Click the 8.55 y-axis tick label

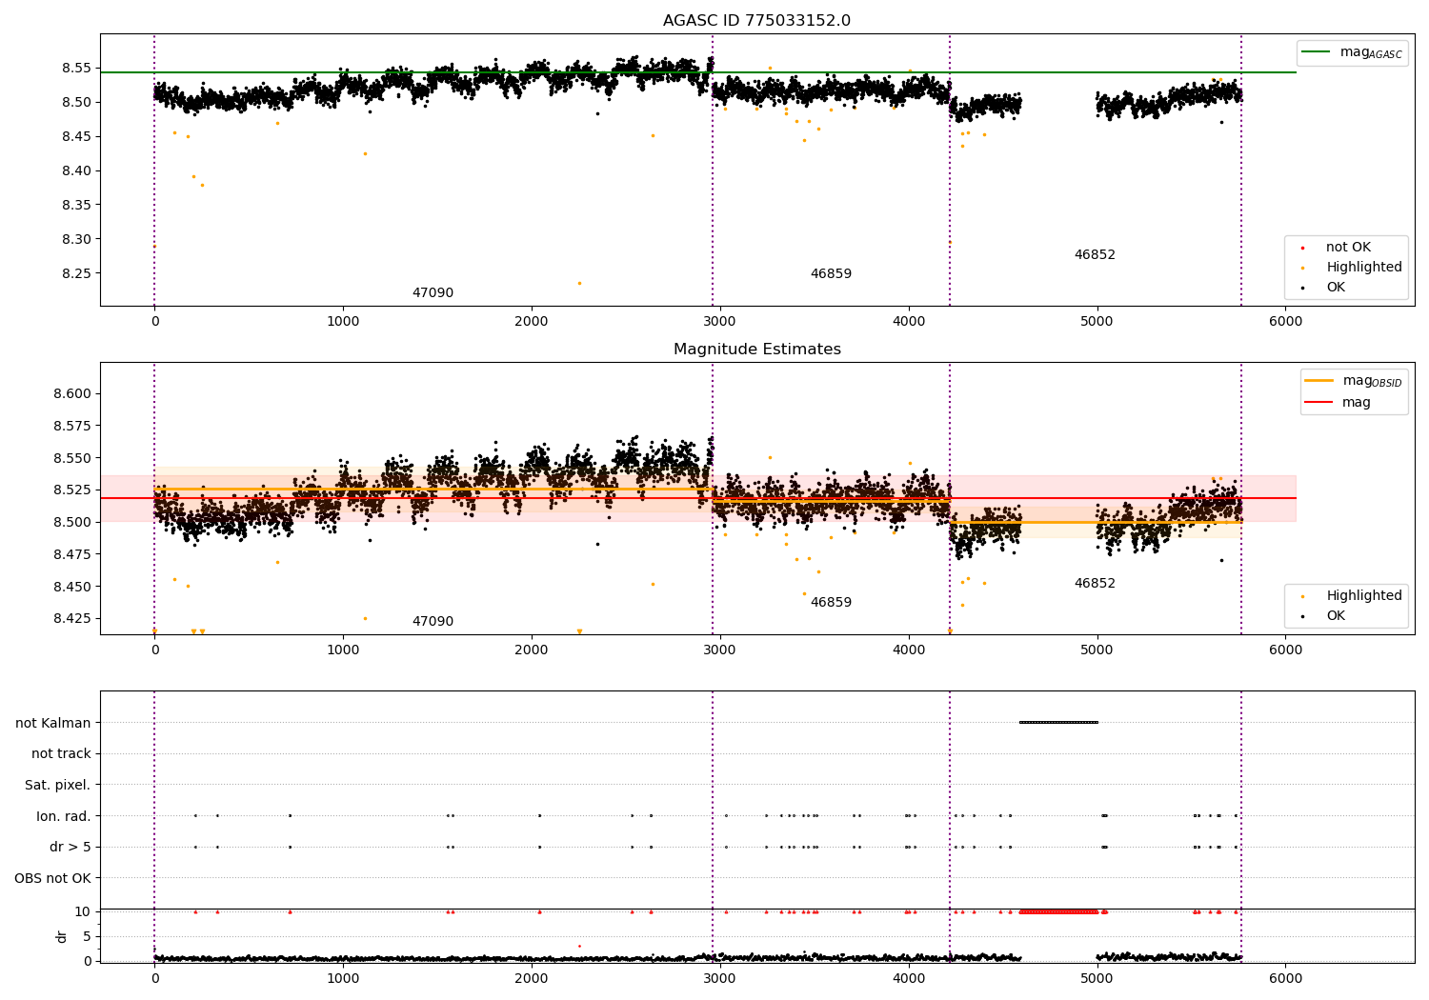coord(76,69)
